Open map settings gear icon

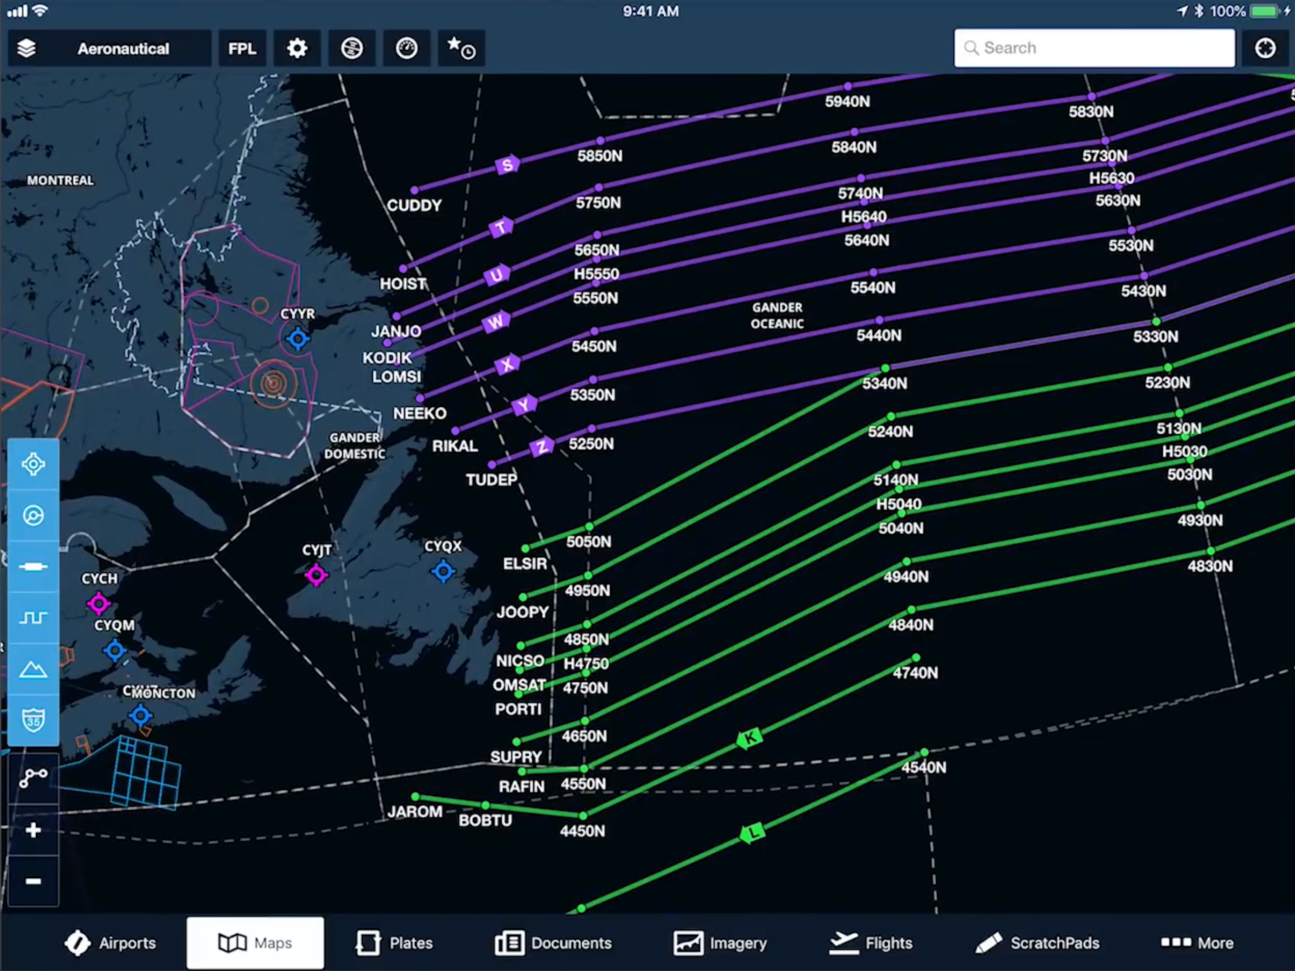tap(297, 48)
